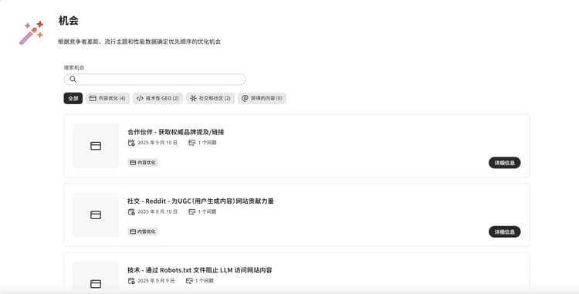Click 内容优化 tag on 合作伙伴 card
The height and width of the screenshot is (294, 579).
tap(143, 162)
